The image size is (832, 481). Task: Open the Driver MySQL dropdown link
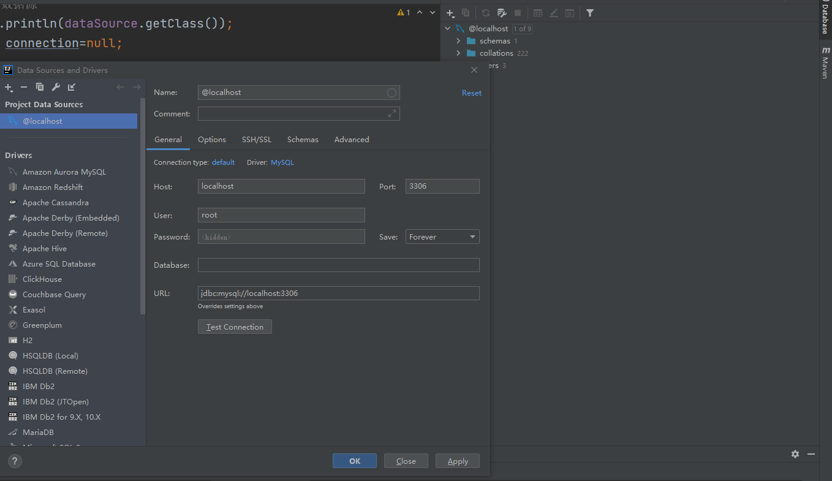point(282,162)
